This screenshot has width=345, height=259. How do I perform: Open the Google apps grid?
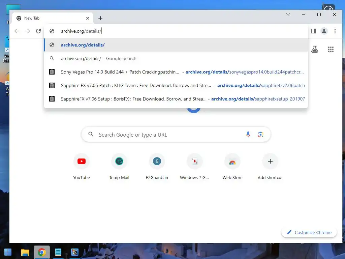pos(331,49)
